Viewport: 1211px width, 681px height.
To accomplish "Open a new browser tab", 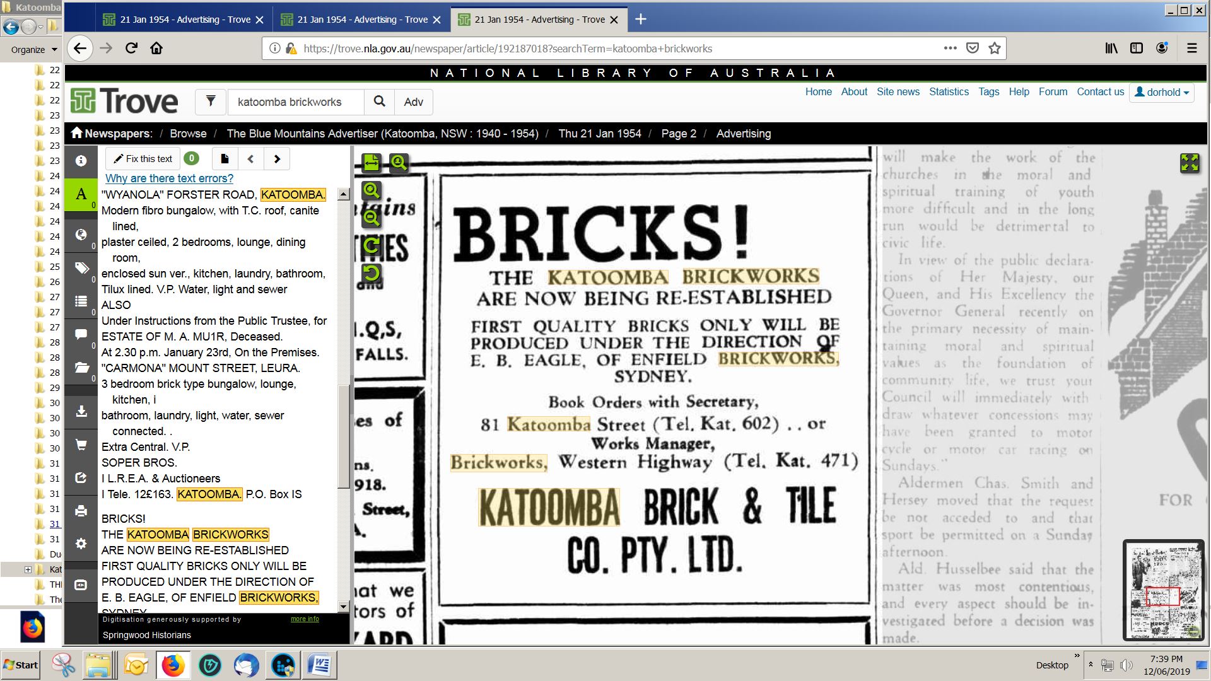I will pyautogui.click(x=641, y=20).
